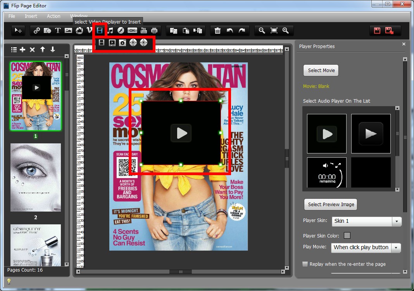Close the Player Properties panel

click(x=404, y=44)
